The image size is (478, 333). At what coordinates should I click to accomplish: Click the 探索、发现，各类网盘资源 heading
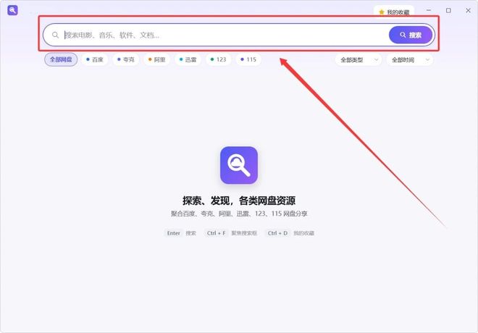(239, 201)
